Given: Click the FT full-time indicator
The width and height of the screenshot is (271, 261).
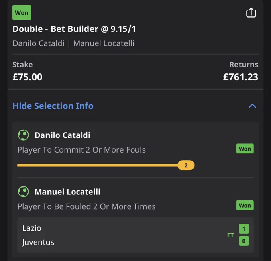Looking at the screenshot, I should pyautogui.click(x=230, y=235).
